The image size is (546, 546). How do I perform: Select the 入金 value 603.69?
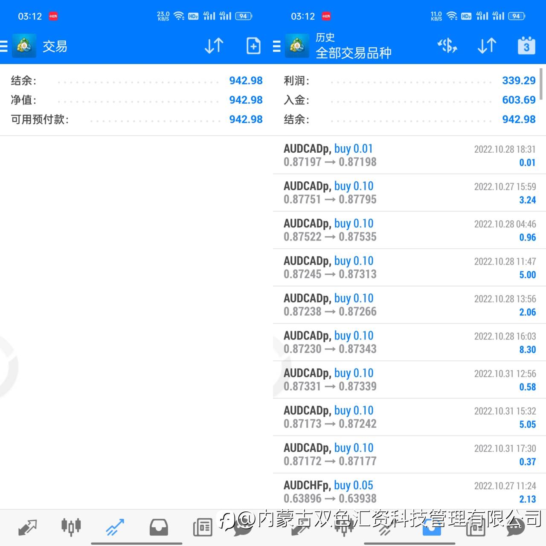pyautogui.click(x=519, y=100)
